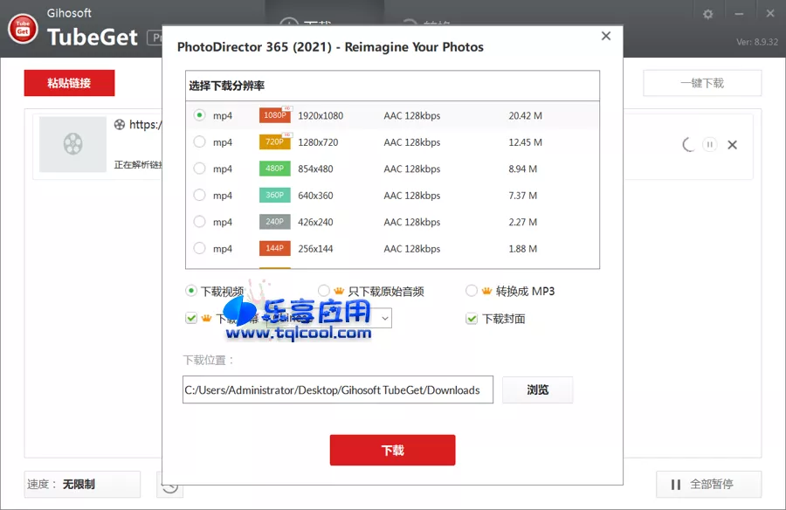The width and height of the screenshot is (786, 510).
Task: Click the 一键下载 button
Action: click(702, 82)
